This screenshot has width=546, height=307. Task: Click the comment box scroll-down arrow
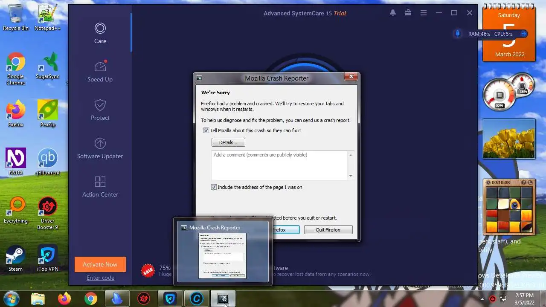click(351, 176)
